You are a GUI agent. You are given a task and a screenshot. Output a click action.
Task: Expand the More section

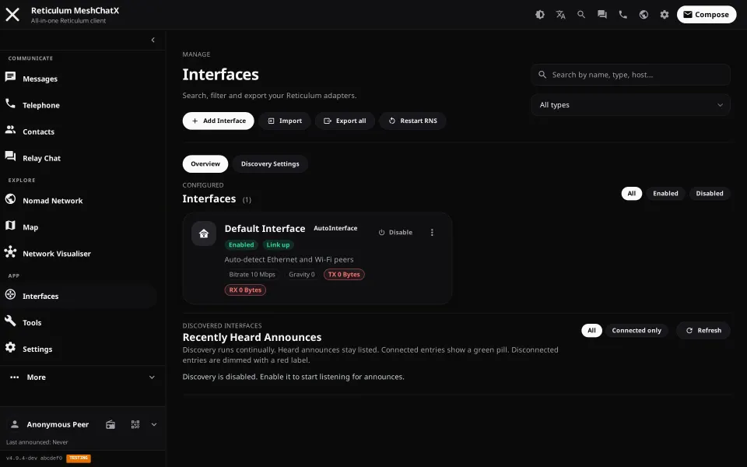click(82, 377)
